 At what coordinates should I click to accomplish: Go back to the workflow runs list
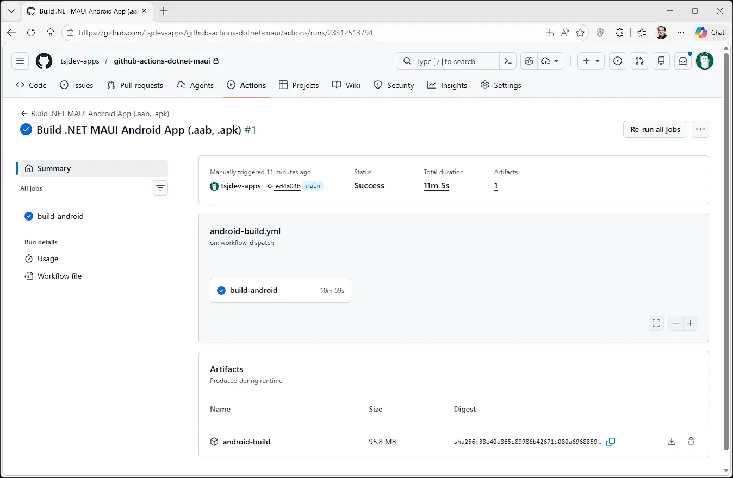point(95,114)
